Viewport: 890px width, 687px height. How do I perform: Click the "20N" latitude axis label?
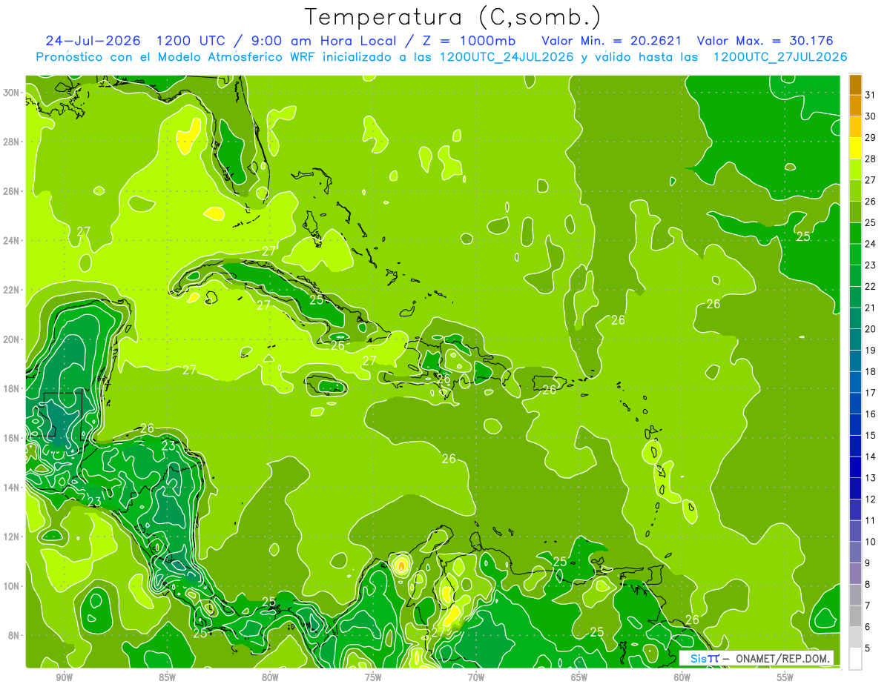[x=10, y=339]
